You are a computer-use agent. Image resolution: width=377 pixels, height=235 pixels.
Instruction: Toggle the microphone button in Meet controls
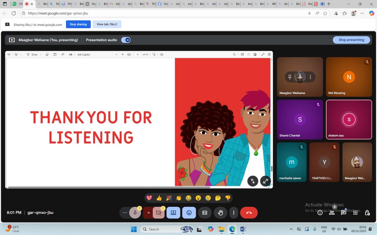click(135, 213)
